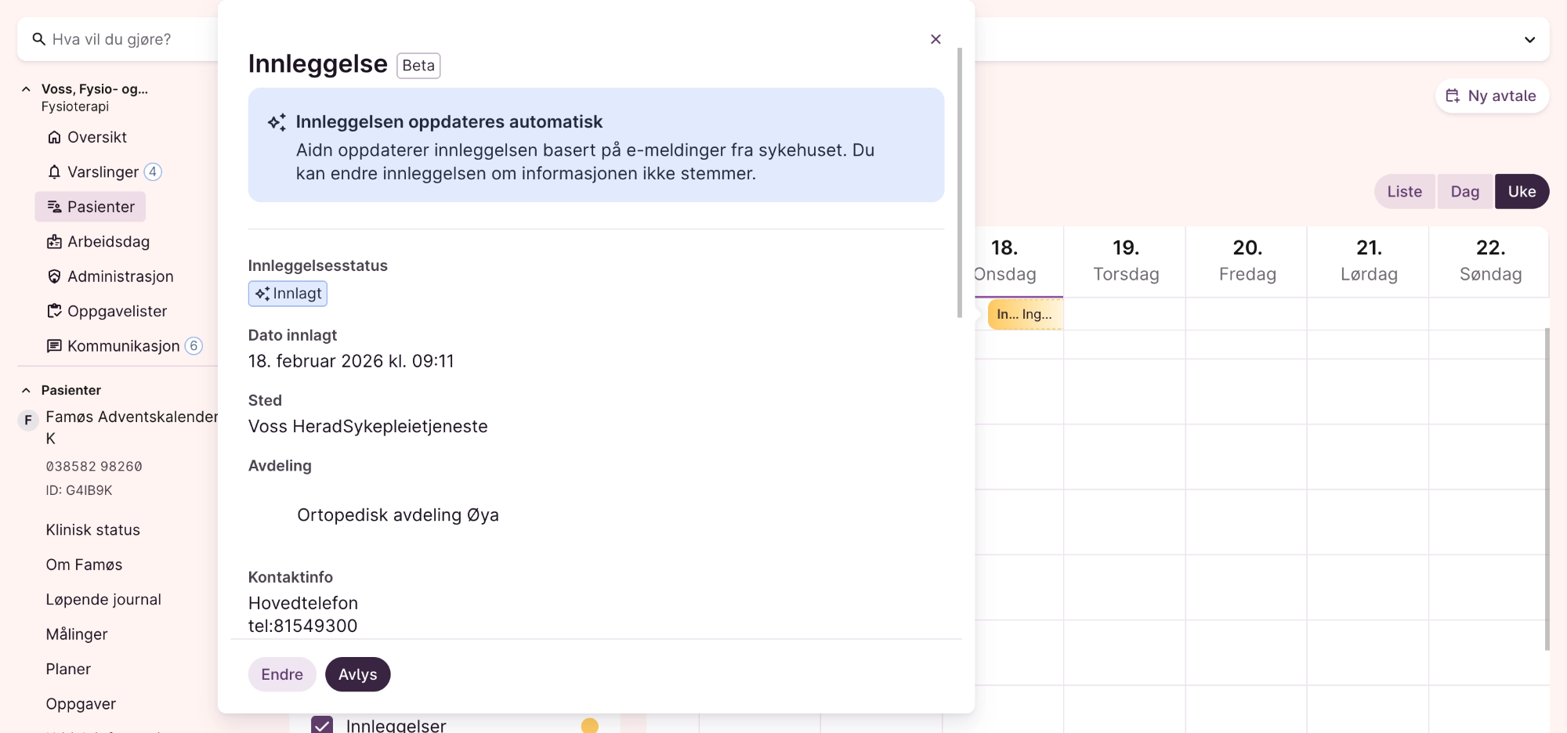
Task: Open Oversikt home icon
Action: (54, 138)
